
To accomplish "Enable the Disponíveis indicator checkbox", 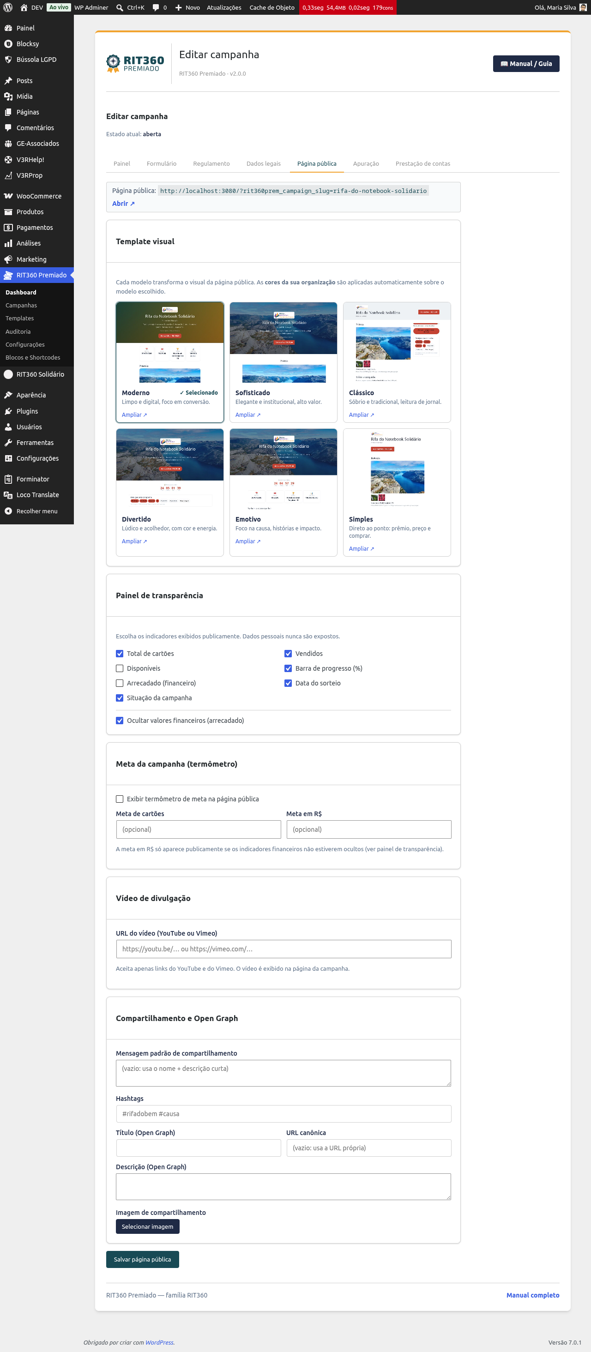I will (x=120, y=668).
